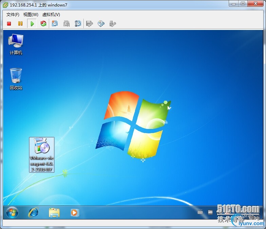Viewport: 266px width, 229px height.
Task: Open Windows Media Player from the taskbar
Action: [x=75, y=213]
